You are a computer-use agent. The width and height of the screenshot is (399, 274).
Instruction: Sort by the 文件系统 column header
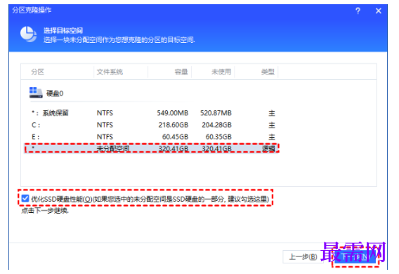[x=110, y=72]
